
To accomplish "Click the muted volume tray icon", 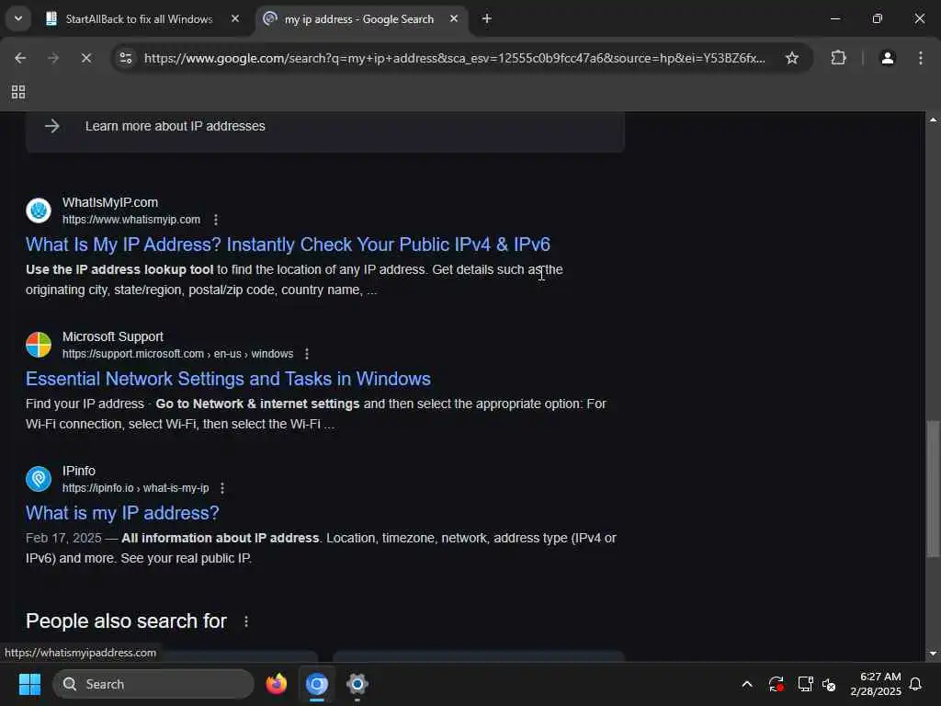I will pos(830,684).
